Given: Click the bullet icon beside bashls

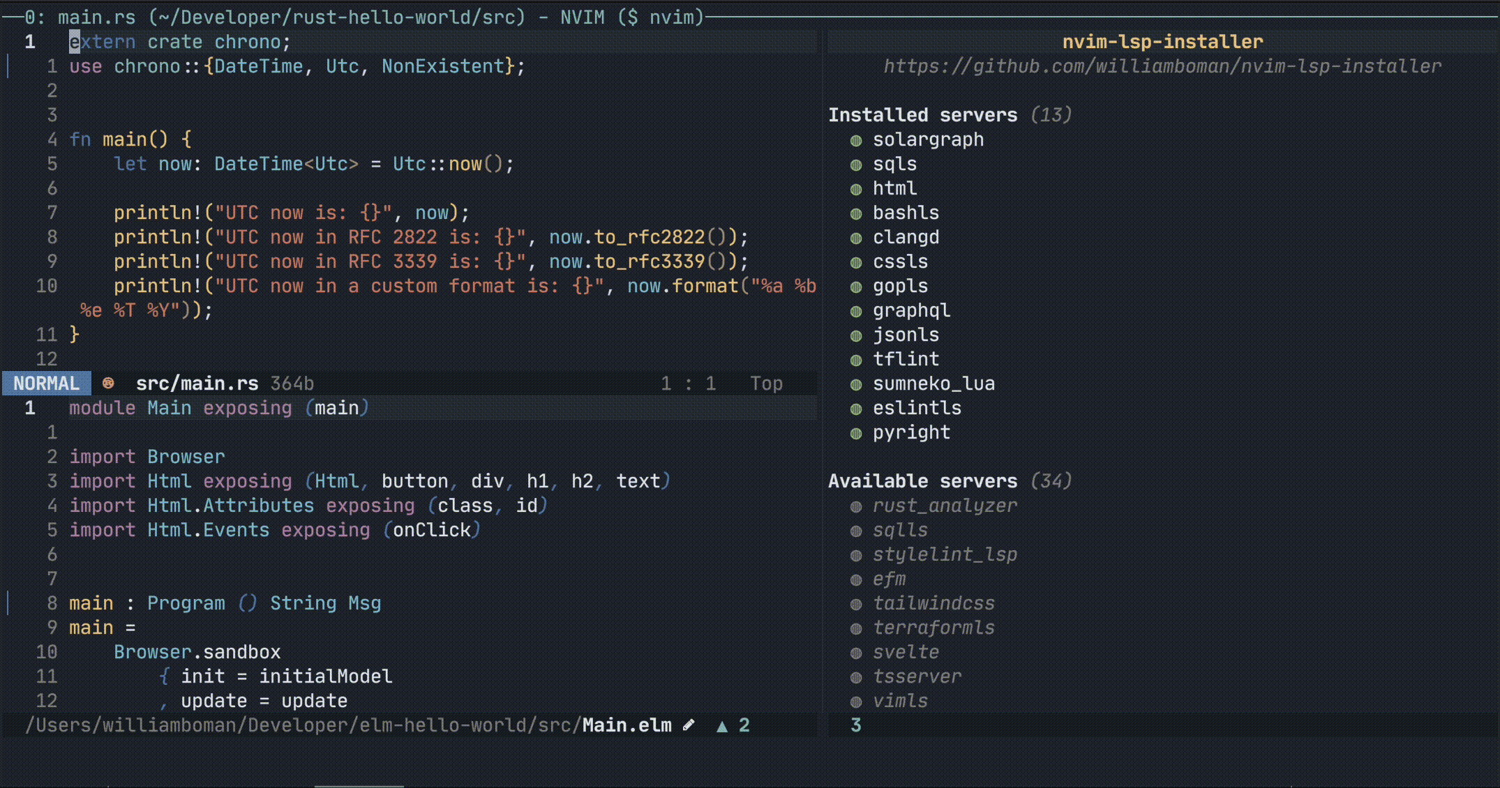Looking at the screenshot, I should [856, 214].
